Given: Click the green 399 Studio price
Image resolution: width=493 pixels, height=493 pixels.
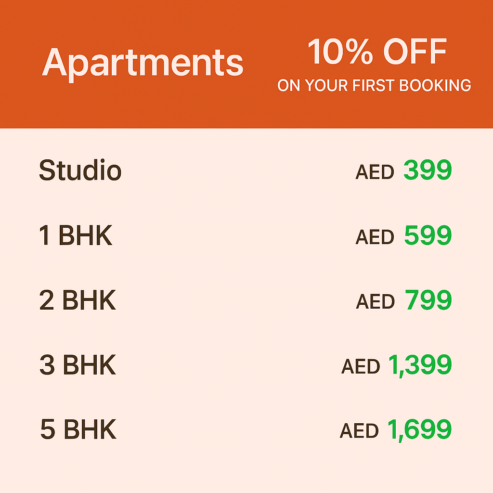Looking at the screenshot, I should click(428, 170).
